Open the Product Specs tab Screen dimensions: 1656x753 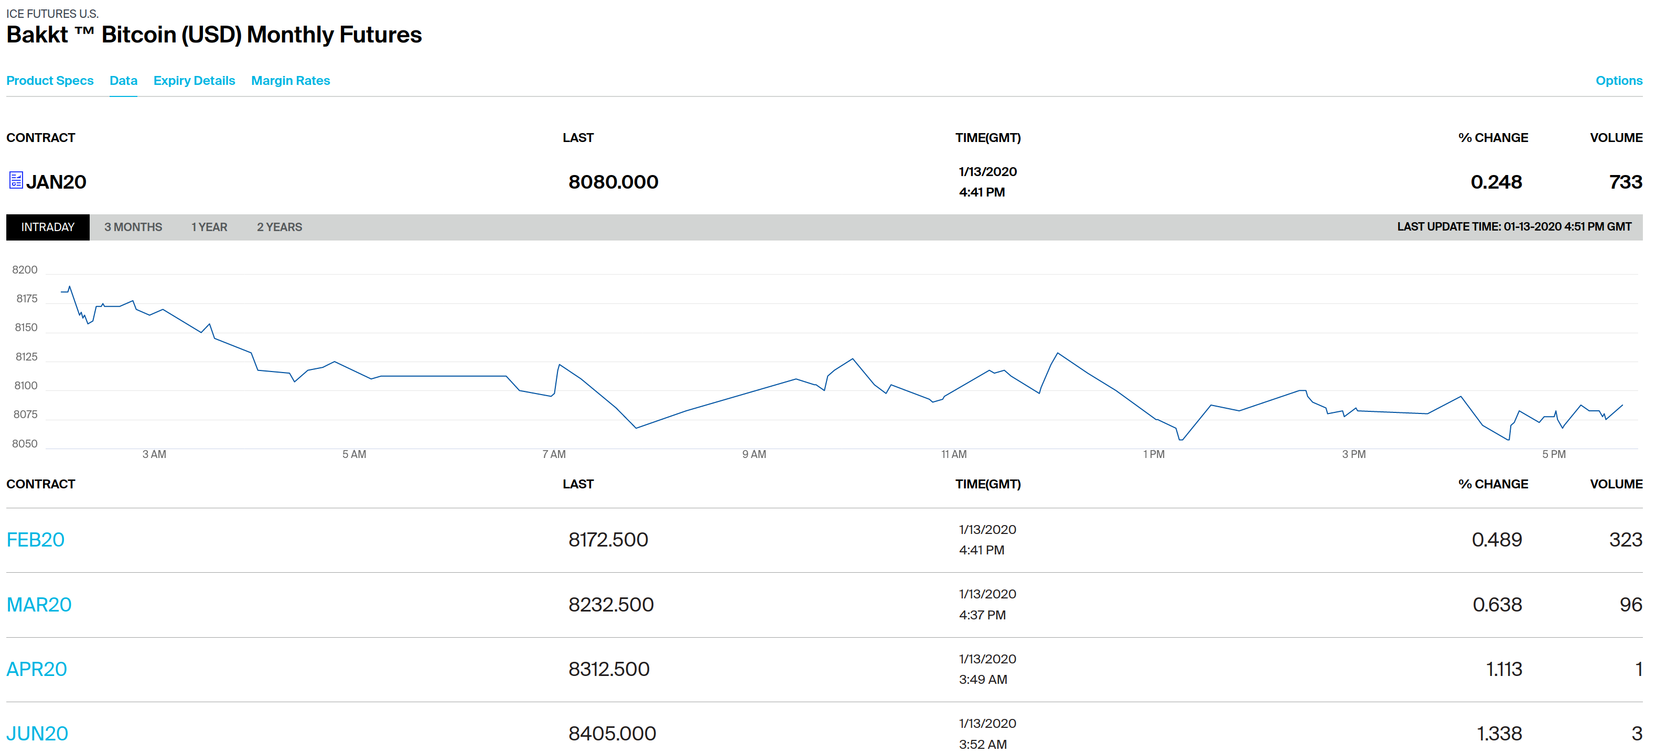pos(49,81)
